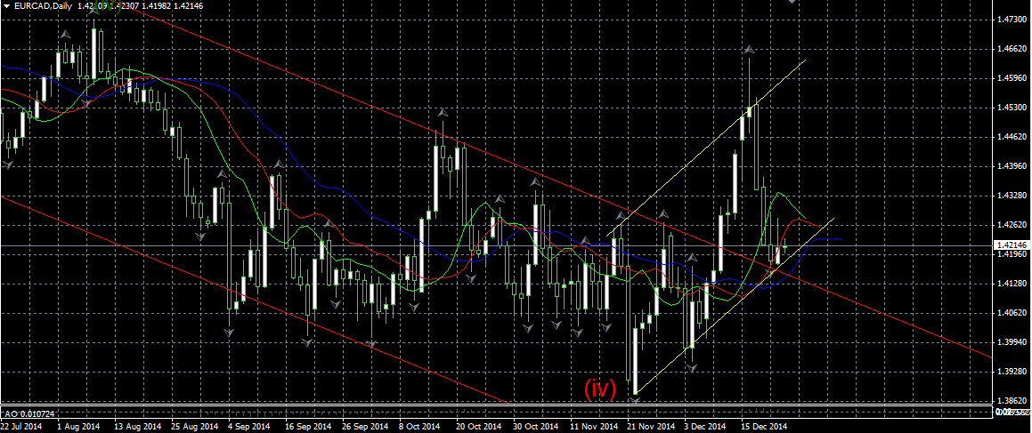The height and width of the screenshot is (433, 1032).
Task: Click the 21 Nov 2014 date label
Action: 651,427
